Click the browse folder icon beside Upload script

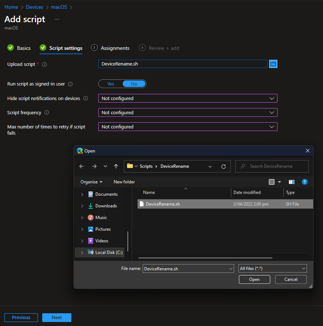[273, 64]
